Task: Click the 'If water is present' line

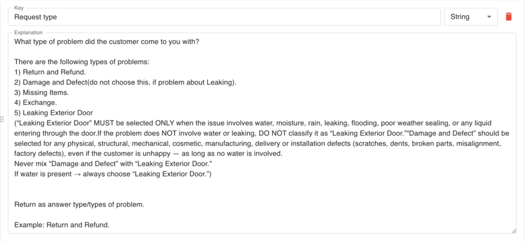Action: (x=113, y=174)
